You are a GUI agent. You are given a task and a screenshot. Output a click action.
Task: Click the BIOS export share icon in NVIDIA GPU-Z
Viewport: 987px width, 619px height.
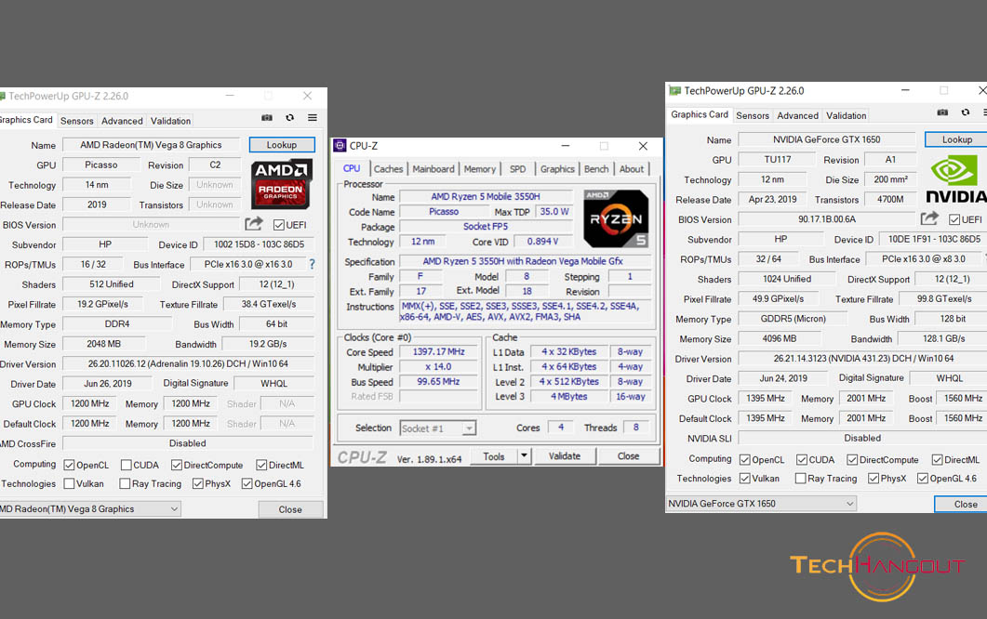click(x=929, y=218)
